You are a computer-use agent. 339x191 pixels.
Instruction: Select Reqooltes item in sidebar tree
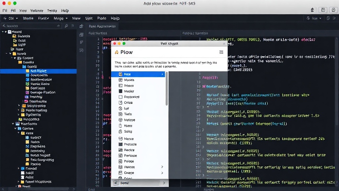31,119
